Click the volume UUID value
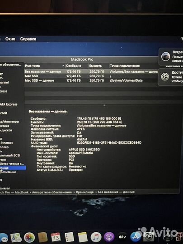 coord(109,143)
